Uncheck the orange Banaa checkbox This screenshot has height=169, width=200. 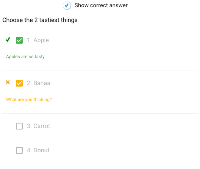pos(19,83)
